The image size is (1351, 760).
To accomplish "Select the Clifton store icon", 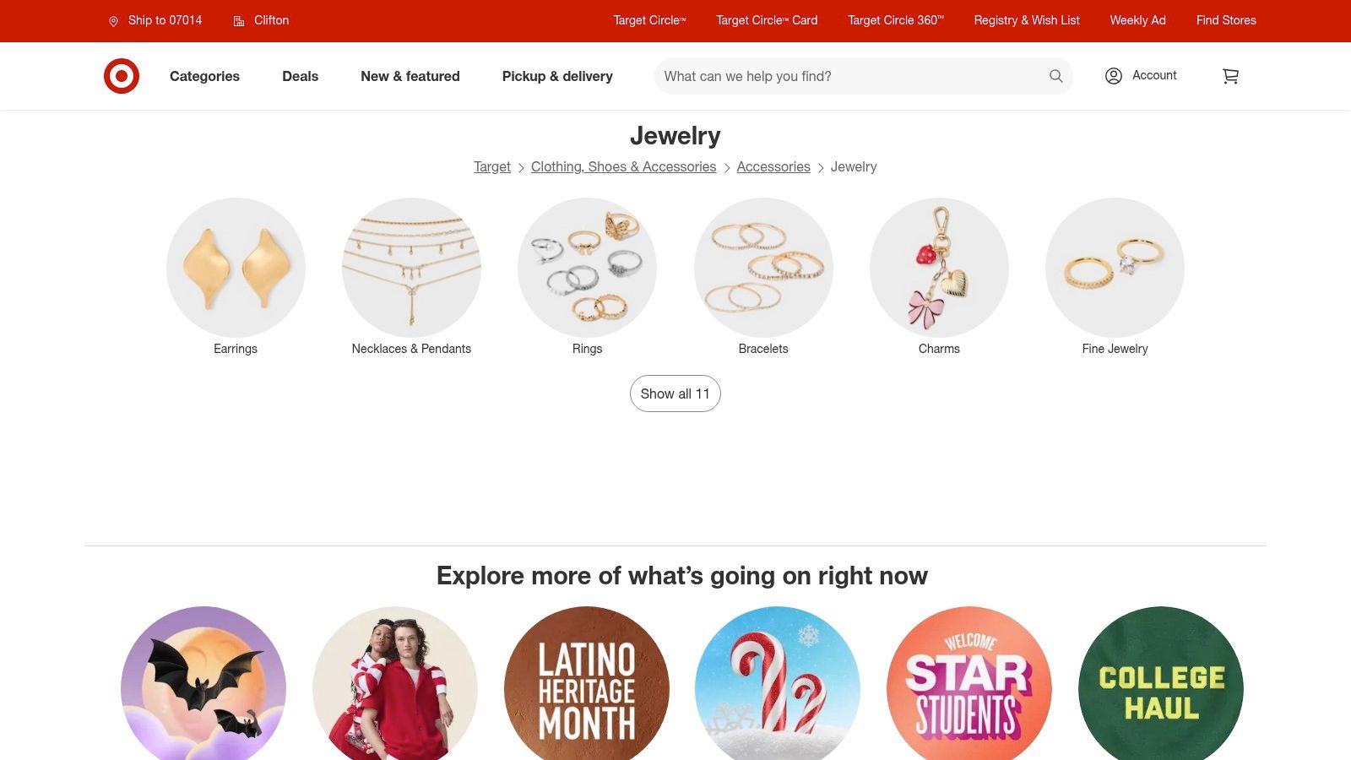I will pos(239,21).
